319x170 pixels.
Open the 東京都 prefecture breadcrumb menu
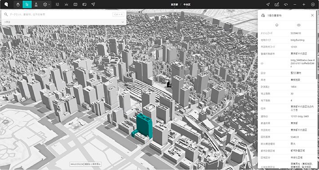[174, 5]
